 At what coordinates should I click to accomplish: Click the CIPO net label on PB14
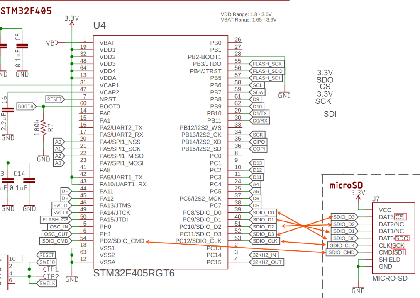pos(258,142)
